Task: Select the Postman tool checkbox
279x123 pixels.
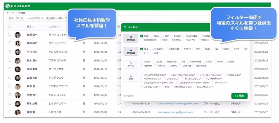Action: (x=142, y=66)
